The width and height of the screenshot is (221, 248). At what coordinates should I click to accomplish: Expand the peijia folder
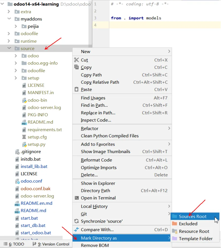click(16, 26)
